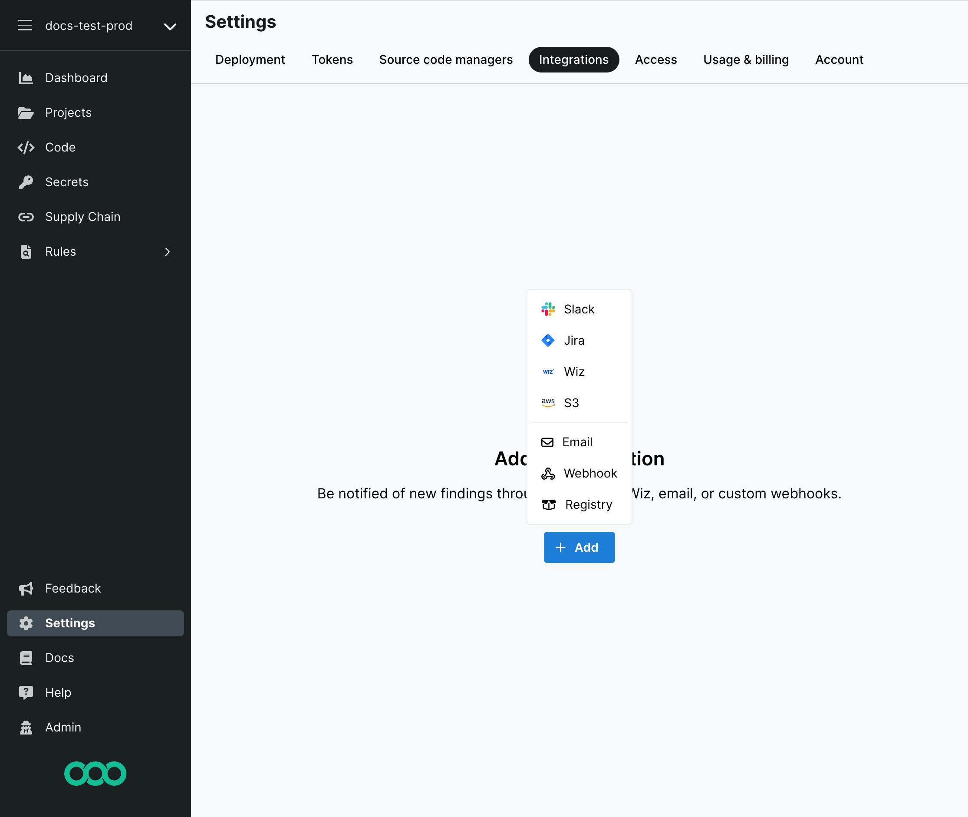Viewport: 968px width, 817px height.
Task: Click the Settings gear in sidebar
Action: coord(26,623)
